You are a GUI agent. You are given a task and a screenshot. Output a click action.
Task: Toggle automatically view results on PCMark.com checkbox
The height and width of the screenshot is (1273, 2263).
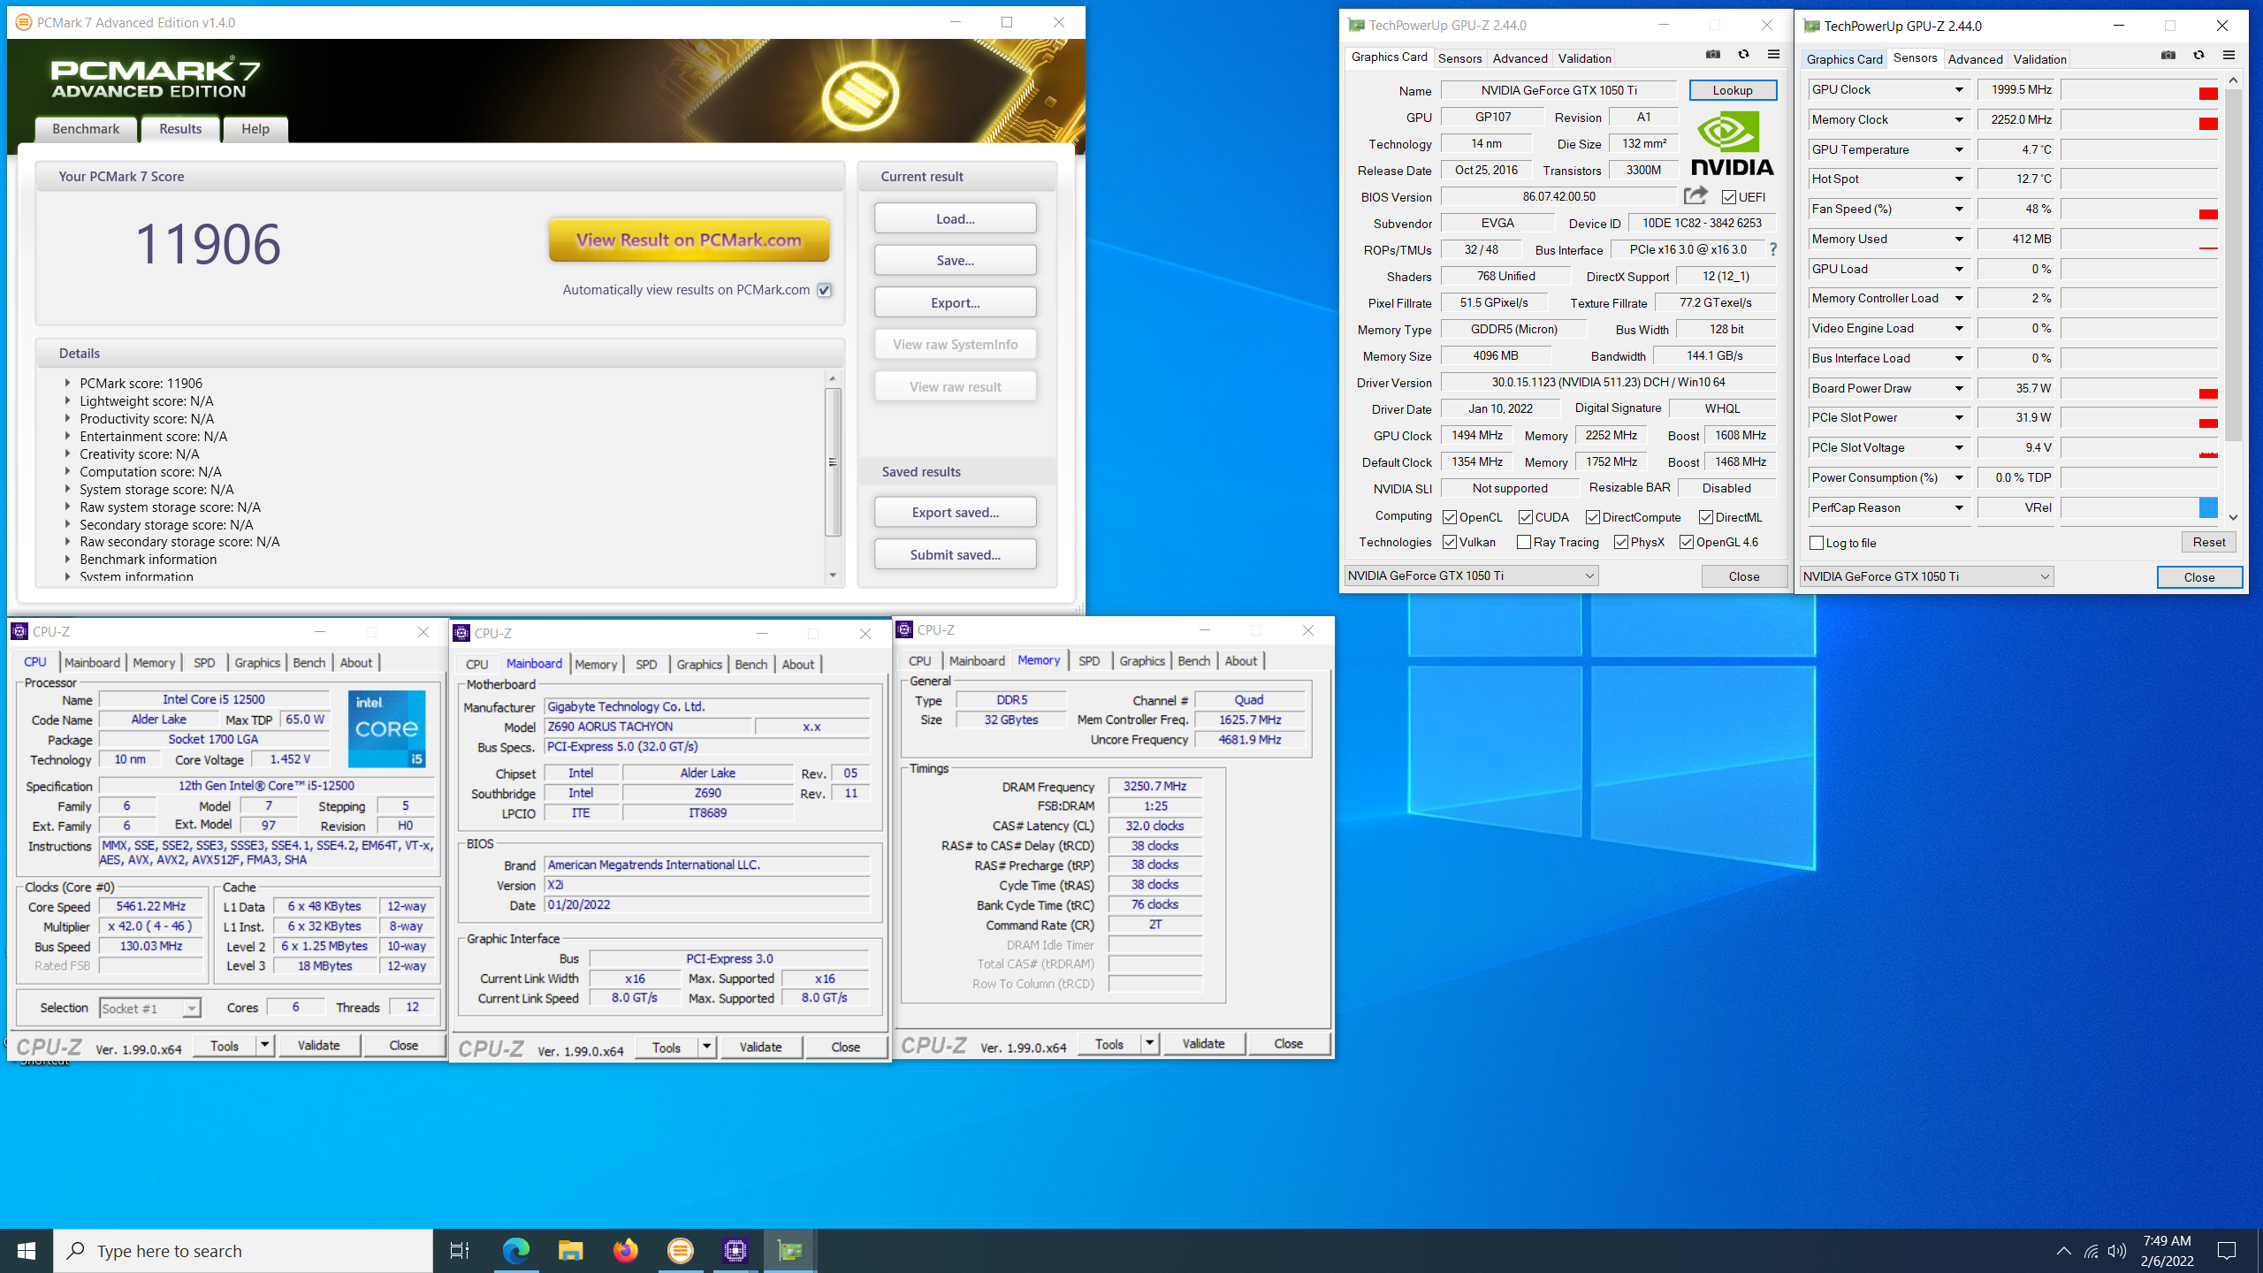tap(824, 290)
